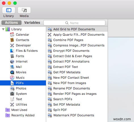
Task: Toggle the Library sidebar toolbar button
Action: coord(8,10)
